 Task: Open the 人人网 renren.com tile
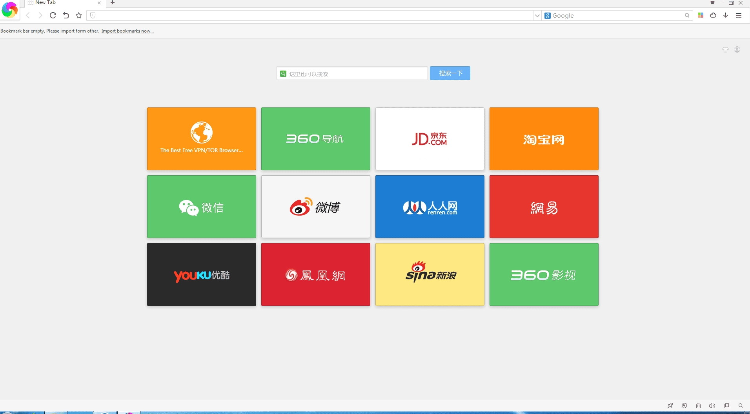point(430,207)
